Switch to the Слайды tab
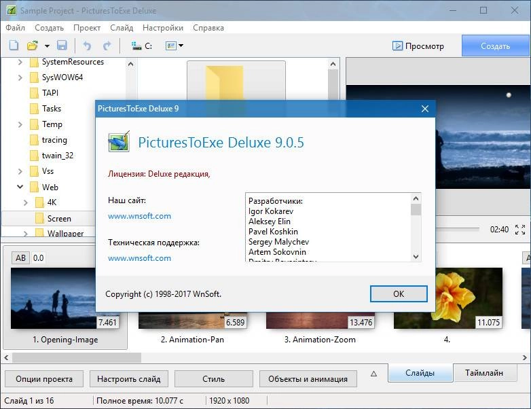The height and width of the screenshot is (409, 531). (x=420, y=373)
